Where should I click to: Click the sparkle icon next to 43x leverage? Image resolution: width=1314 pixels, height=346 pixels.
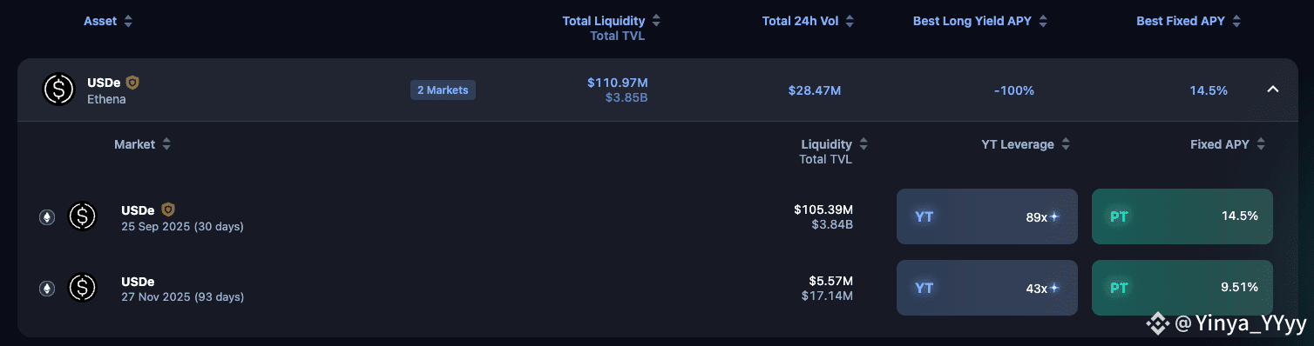1054,288
